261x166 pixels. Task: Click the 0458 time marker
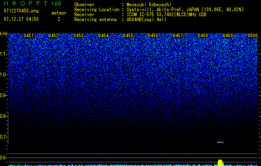point(203,36)
